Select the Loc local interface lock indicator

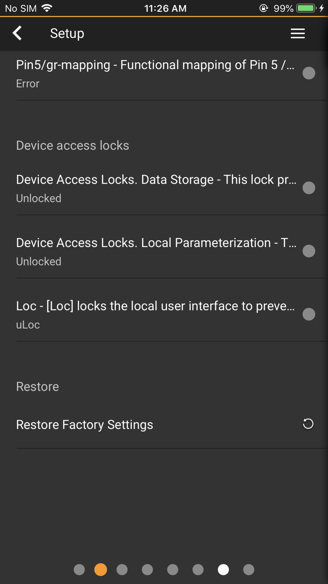coord(308,314)
